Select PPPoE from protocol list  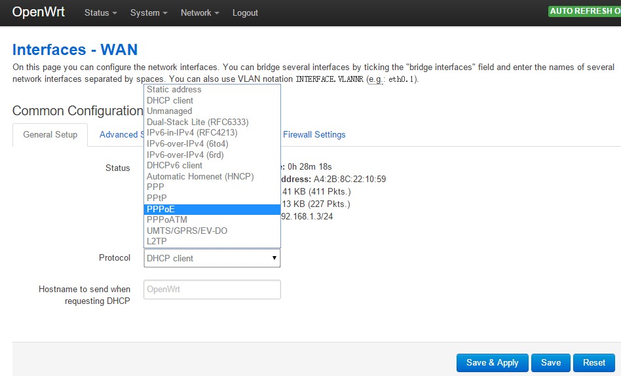[160, 209]
